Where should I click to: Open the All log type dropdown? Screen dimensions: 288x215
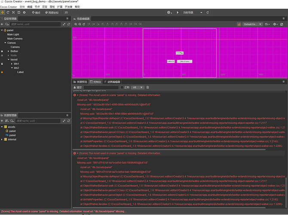pyautogui.click(x=138, y=87)
